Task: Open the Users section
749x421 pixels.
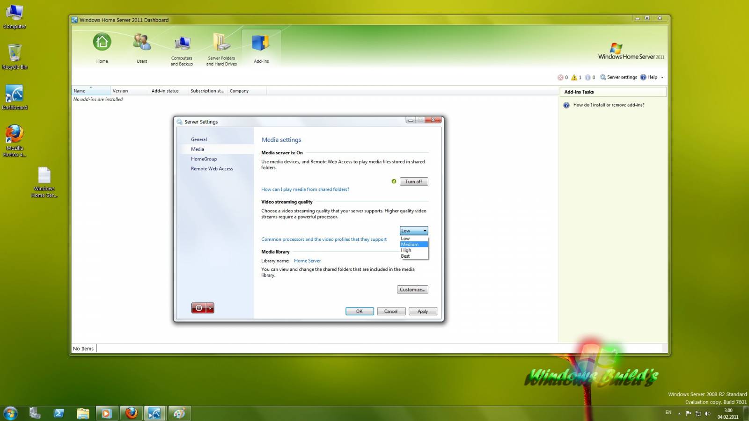Action: coord(141,48)
